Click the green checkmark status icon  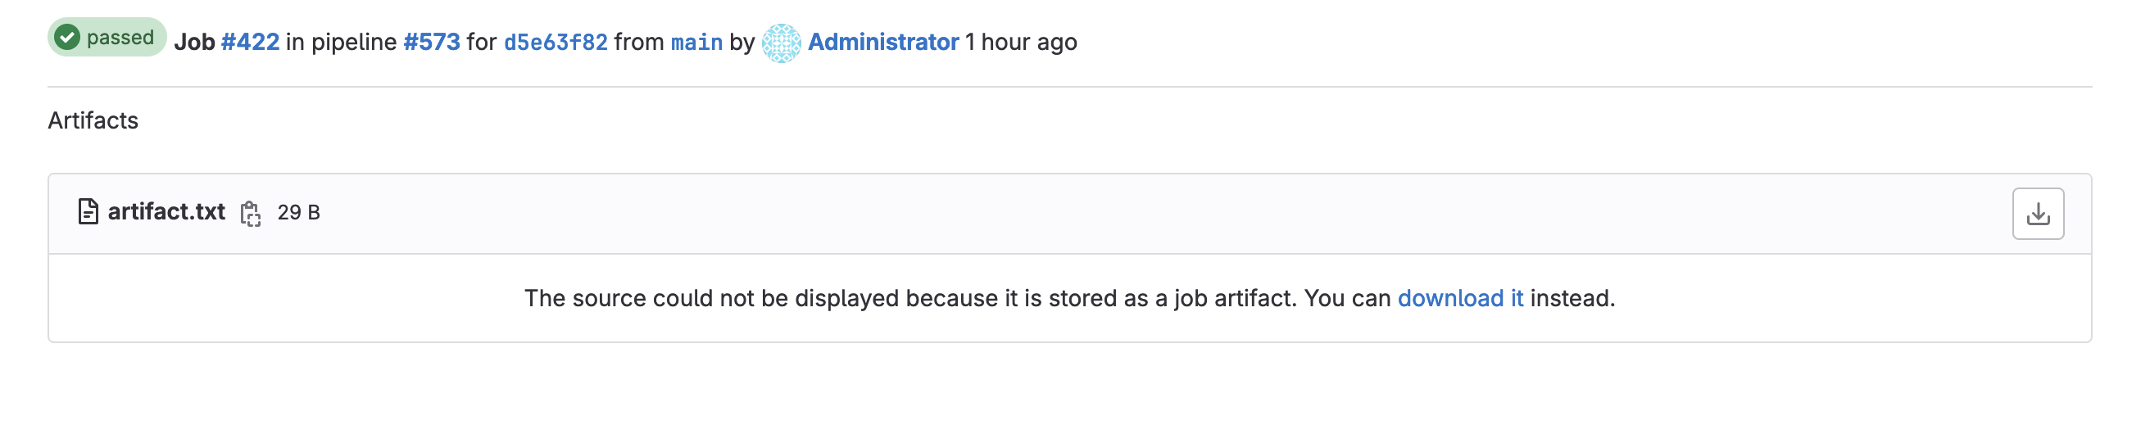coord(66,38)
